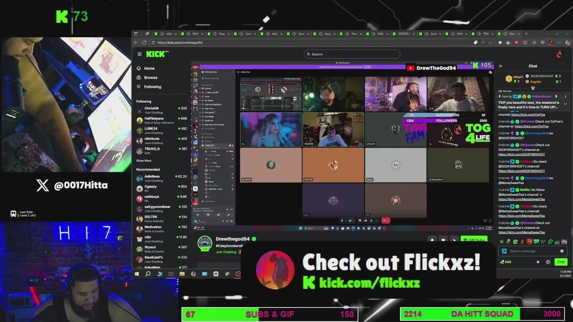Open nelkboys in Recommended list
This screenshot has height=322, width=573.
[x=162, y=199]
